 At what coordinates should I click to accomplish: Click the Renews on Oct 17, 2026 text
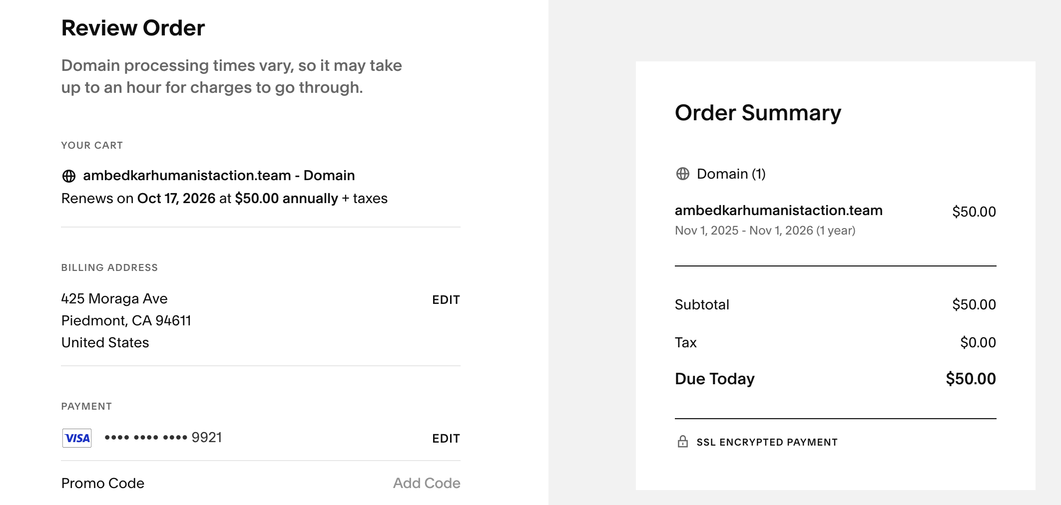click(x=224, y=199)
